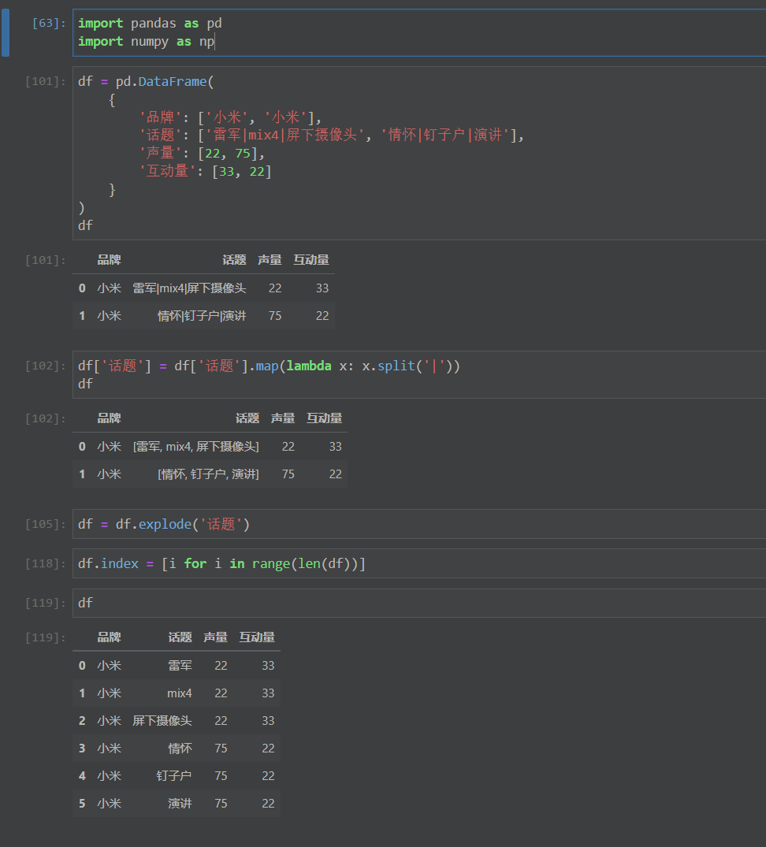Click the 演讲 cell in the exploded table

tap(180, 803)
